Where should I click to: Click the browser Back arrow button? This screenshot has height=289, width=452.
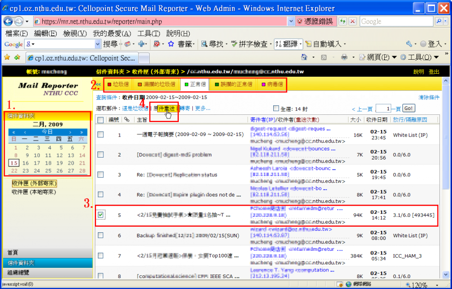click(x=9, y=21)
